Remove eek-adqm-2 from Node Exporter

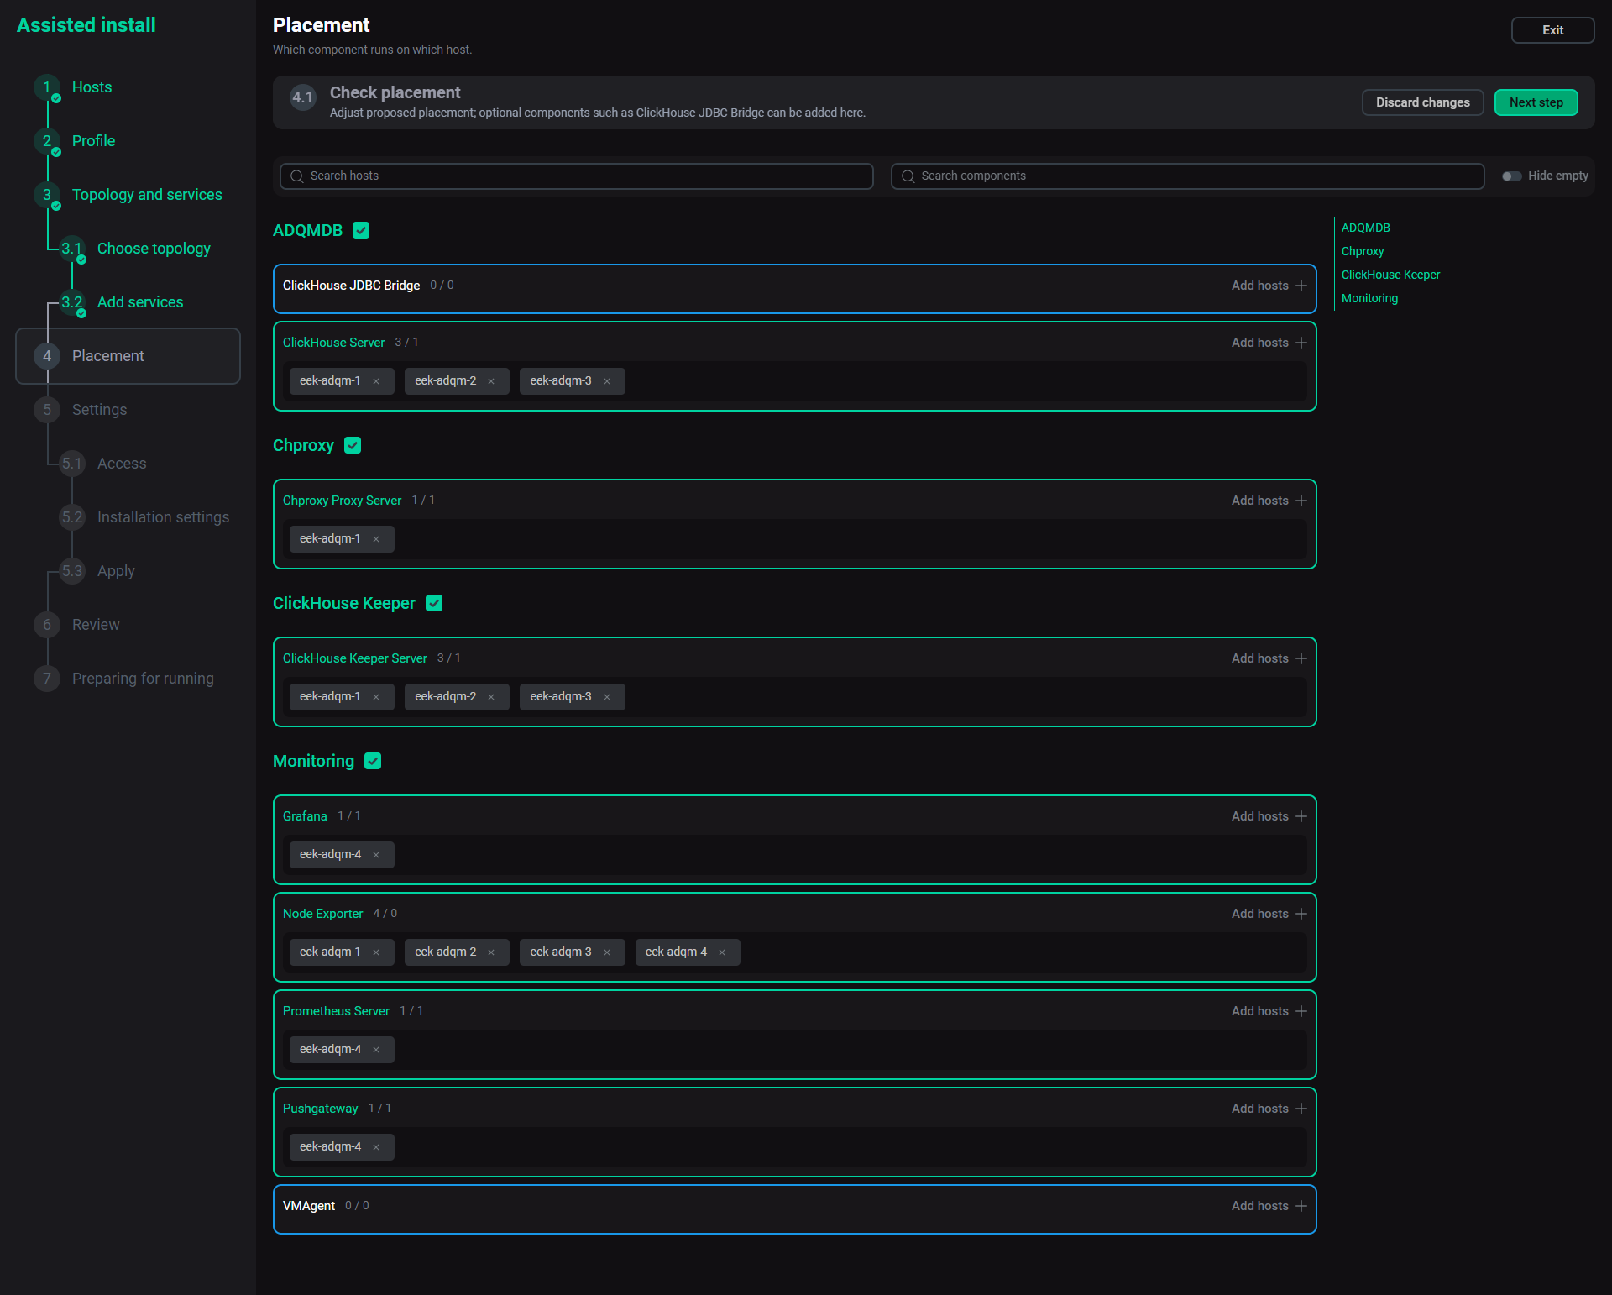pyautogui.click(x=491, y=952)
